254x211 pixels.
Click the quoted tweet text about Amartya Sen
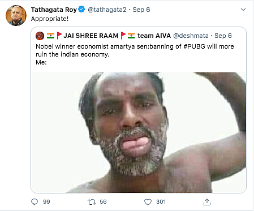[135, 54]
